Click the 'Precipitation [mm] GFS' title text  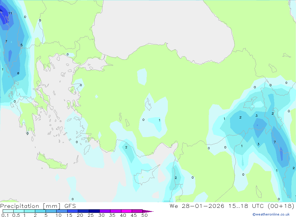38,206
